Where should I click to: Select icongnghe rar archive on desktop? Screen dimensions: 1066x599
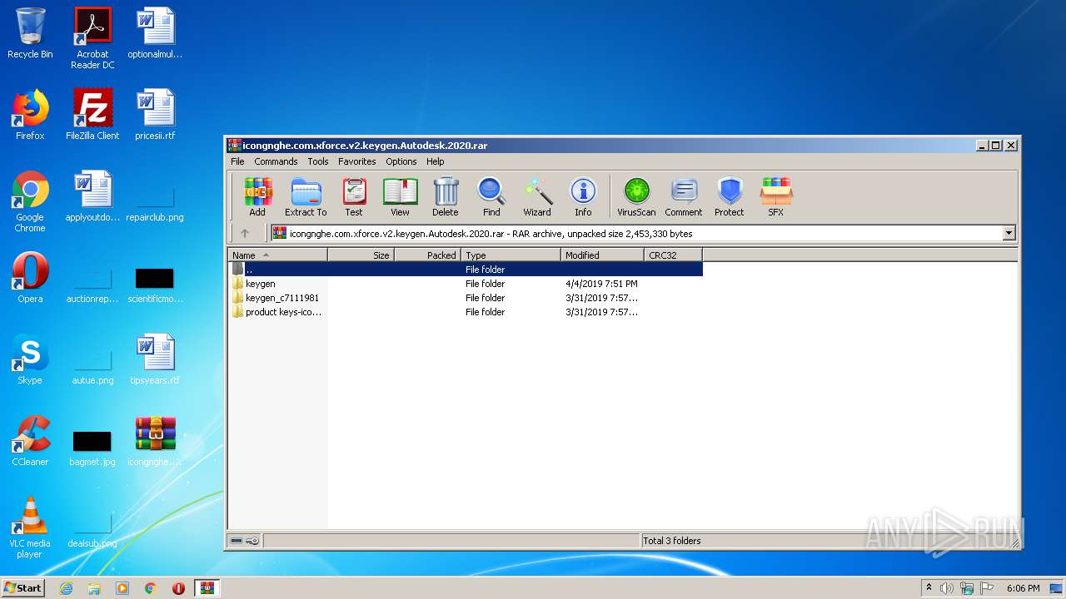[x=156, y=441]
